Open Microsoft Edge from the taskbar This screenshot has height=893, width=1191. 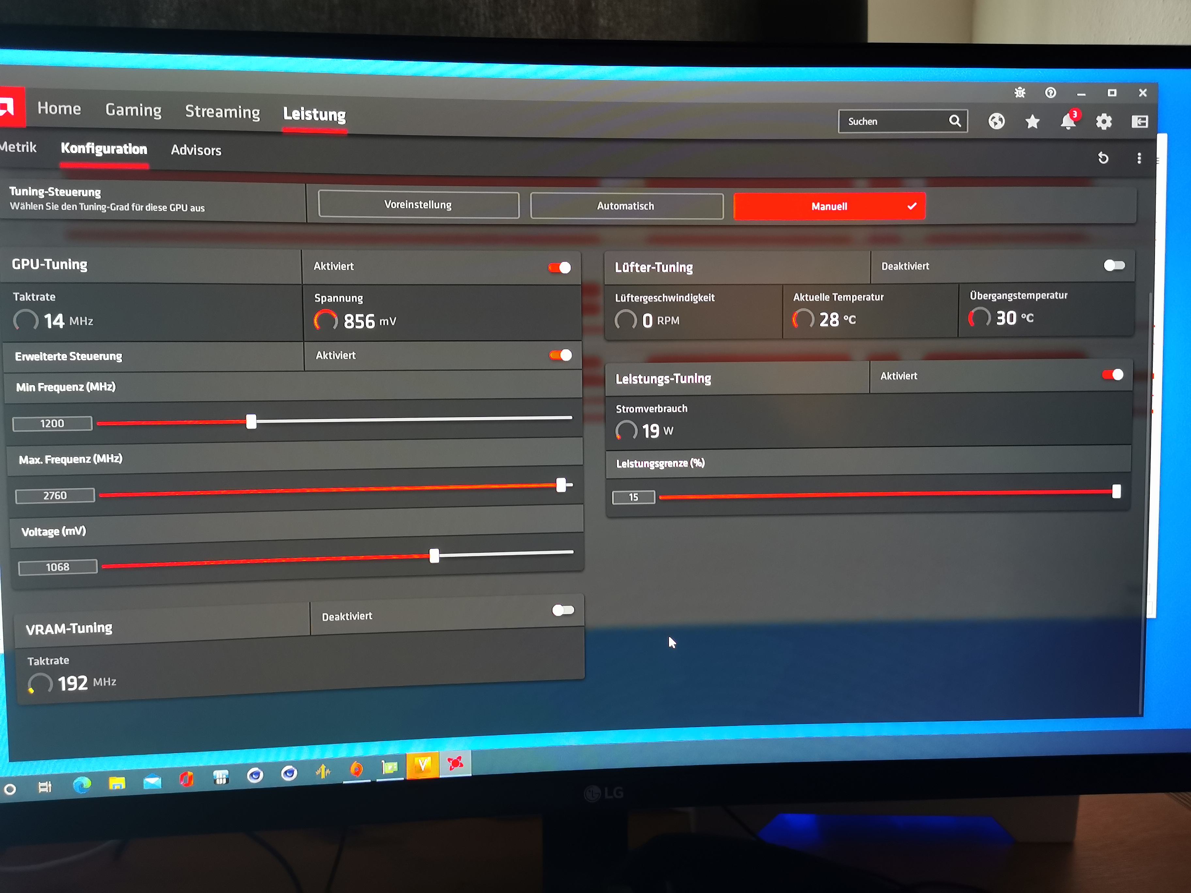pyautogui.click(x=82, y=785)
